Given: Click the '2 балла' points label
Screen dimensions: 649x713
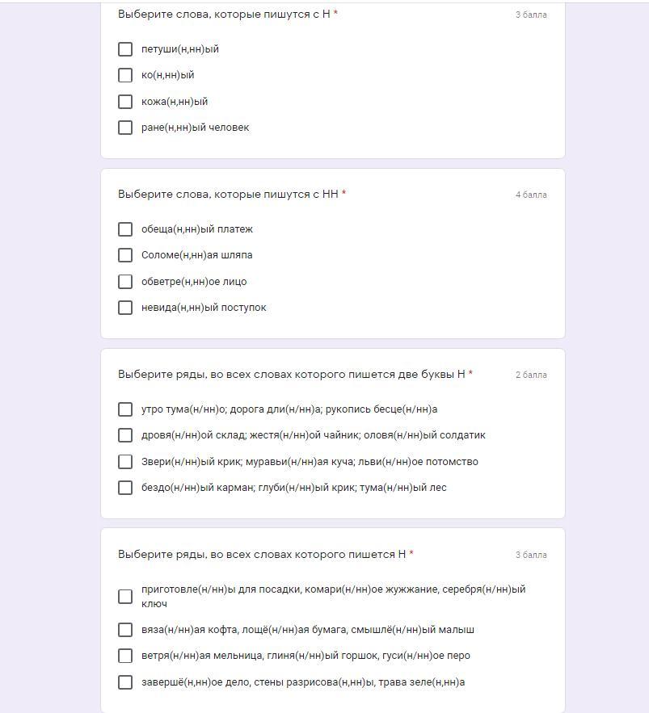Looking at the screenshot, I should (x=531, y=375).
